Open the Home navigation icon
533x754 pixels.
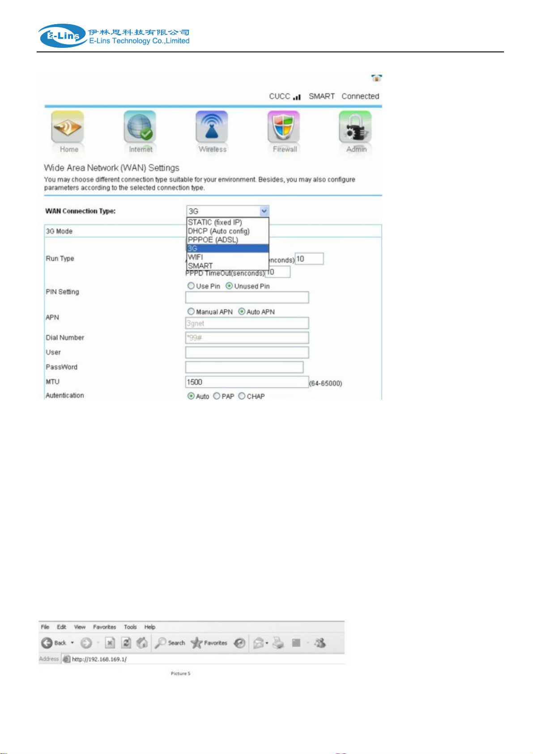[68, 127]
